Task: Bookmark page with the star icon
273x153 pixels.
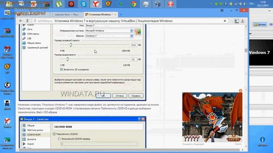Action: point(225,21)
